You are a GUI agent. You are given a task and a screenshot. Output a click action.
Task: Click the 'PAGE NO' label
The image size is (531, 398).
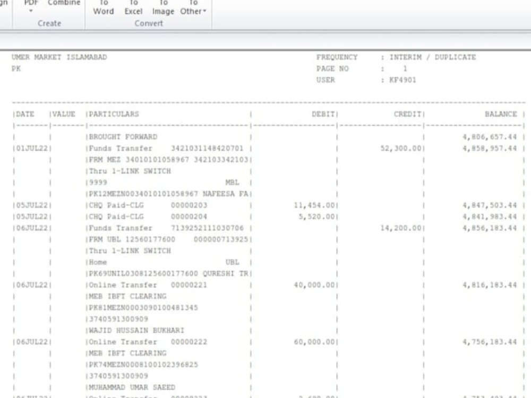pyautogui.click(x=332, y=68)
